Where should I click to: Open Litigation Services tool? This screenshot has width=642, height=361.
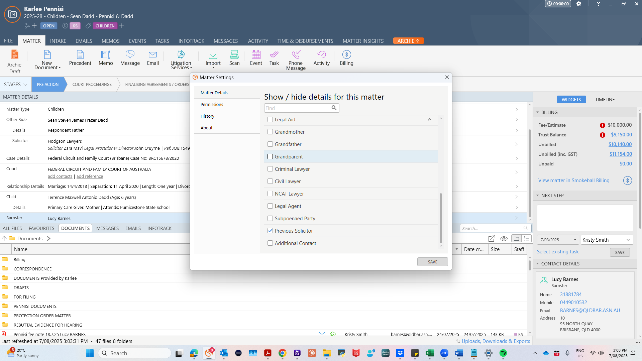[181, 60]
